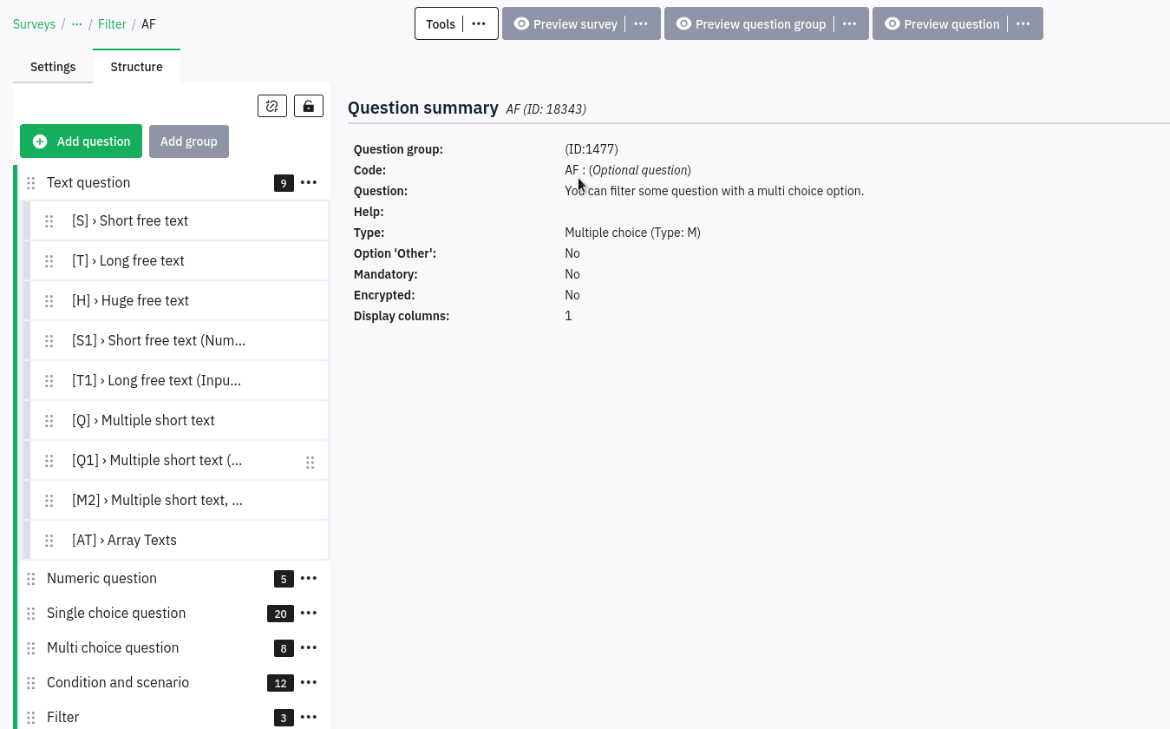Click the eye icon on Preview survey
Screen dimensions: 1170x729
click(521, 24)
